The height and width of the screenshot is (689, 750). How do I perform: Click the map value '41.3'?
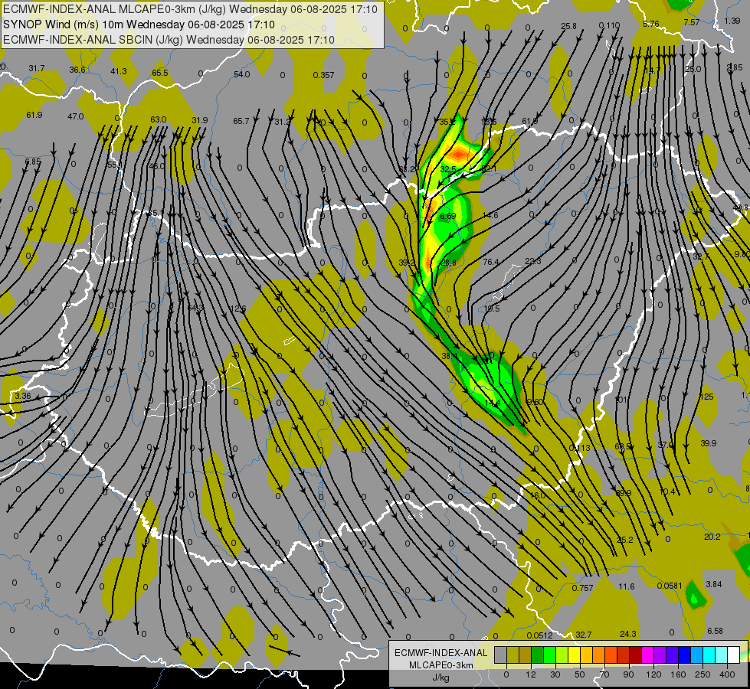(119, 71)
